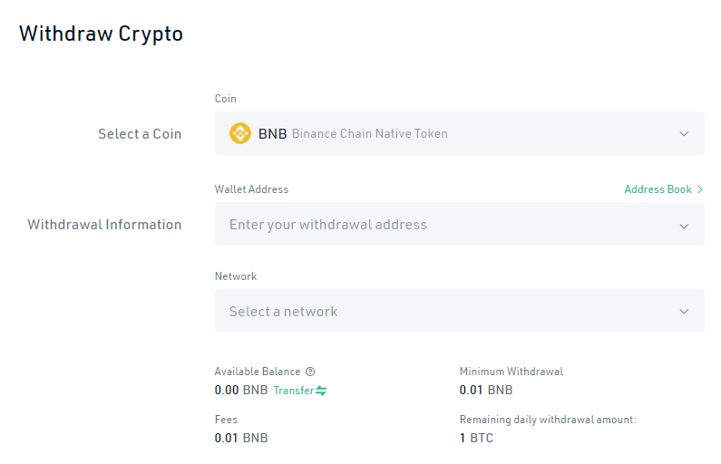Click the arrow beside Address Book
Screen dimensions: 721x464
pyautogui.click(x=699, y=189)
